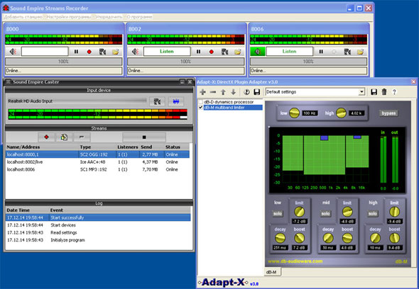Viewport: 419px width, 289px height.
Task: Toggle the bypass button in dB-M
Action: point(388,113)
